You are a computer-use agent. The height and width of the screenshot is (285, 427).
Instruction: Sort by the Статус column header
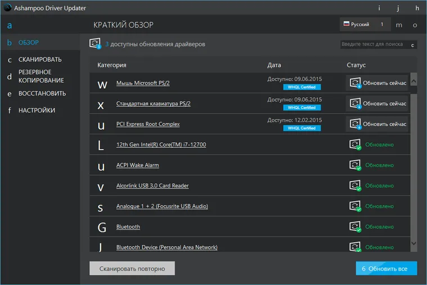coord(356,65)
